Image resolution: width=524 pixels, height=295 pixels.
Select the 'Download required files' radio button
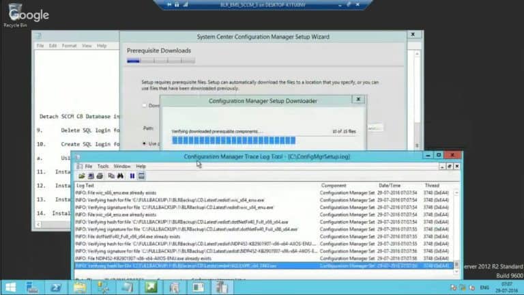[x=145, y=105]
